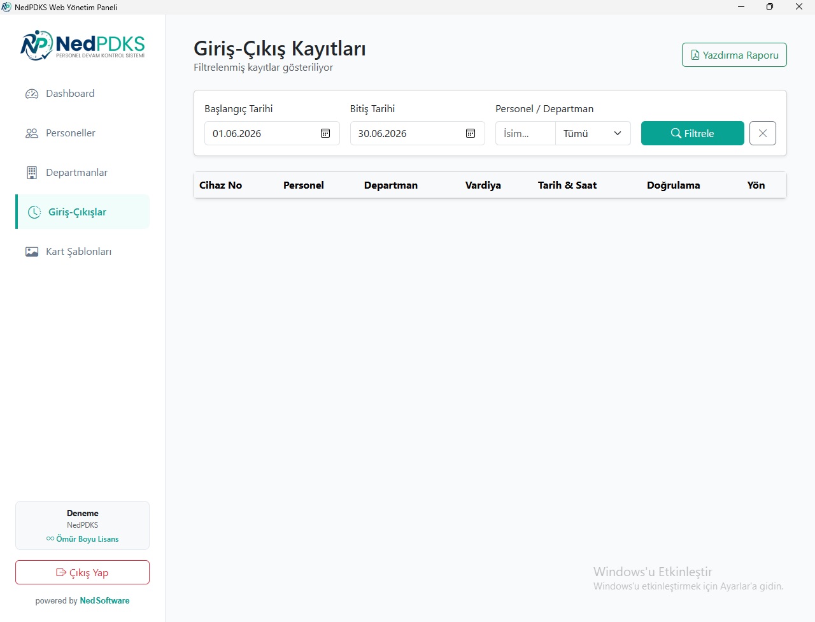
Task: Click the NedPDKS logo
Action: (x=83, y=45)
